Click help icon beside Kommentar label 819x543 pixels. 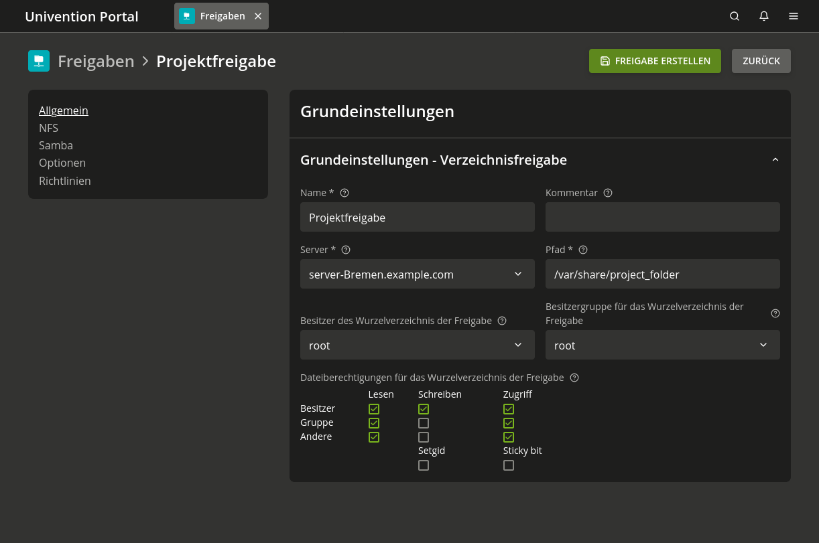tap(608, 193)
